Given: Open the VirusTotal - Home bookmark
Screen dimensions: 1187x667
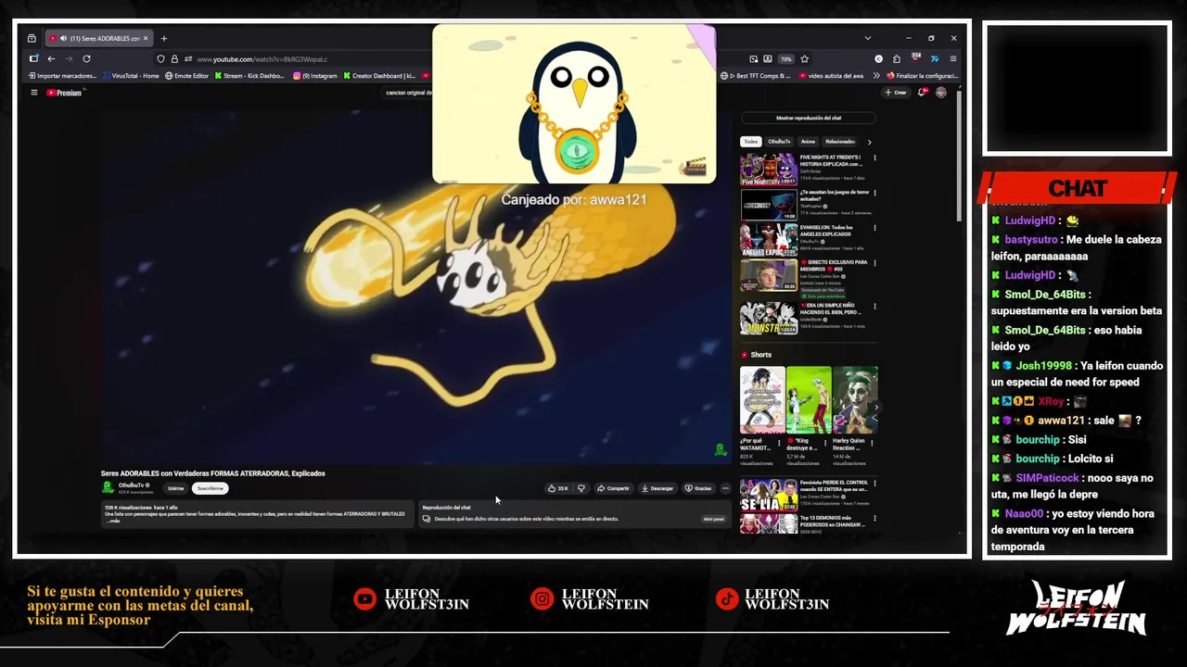Looking at the screenshot, I should (x=132, y=76).
